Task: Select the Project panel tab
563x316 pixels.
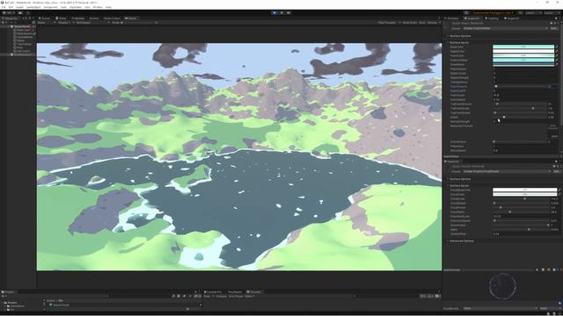Action: (8, 292)
